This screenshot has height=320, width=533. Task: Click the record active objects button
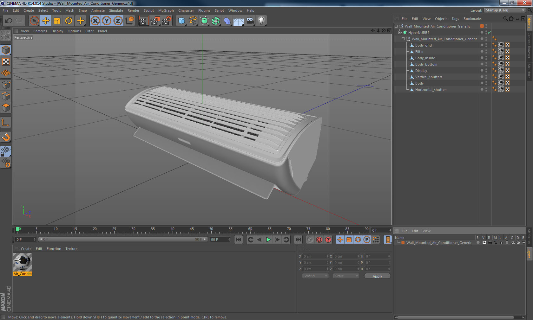point(310,240)
